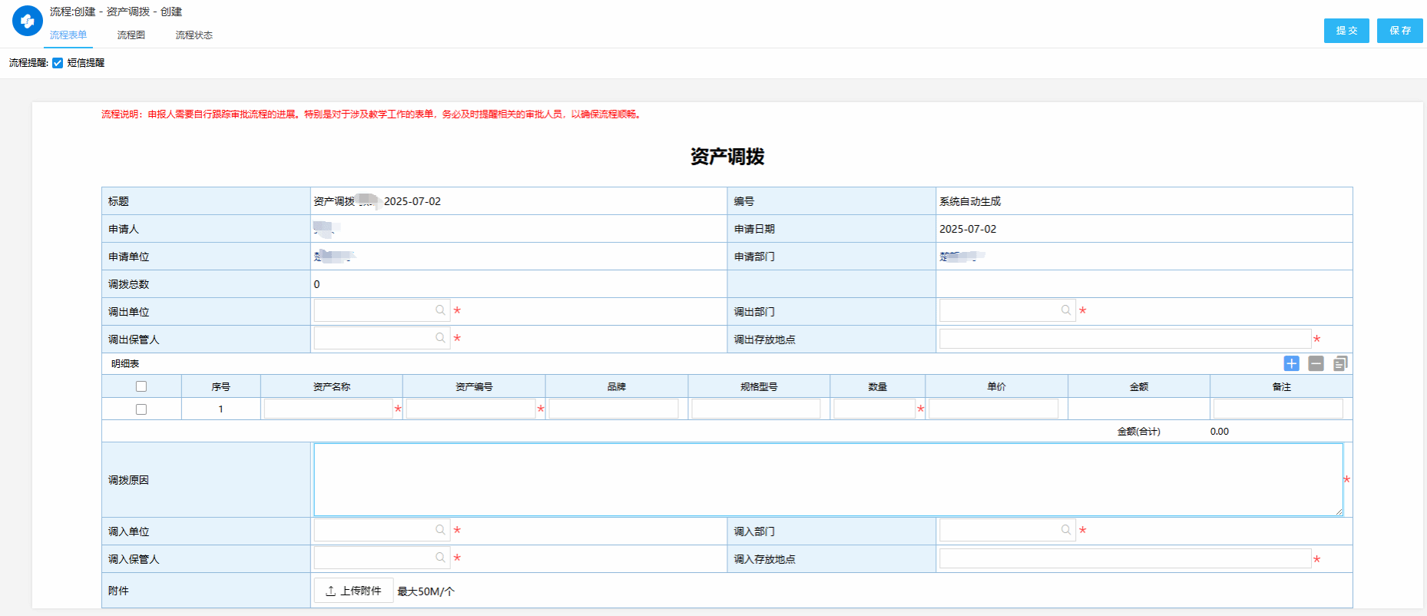Click the 资产名称 input in row 1
The height and width of the screenshot is (616, 1427).
[x=328, y=409]
